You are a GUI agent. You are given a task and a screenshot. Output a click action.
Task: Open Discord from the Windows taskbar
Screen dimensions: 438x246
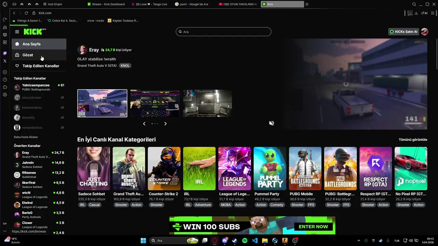(x=225, y=241)
